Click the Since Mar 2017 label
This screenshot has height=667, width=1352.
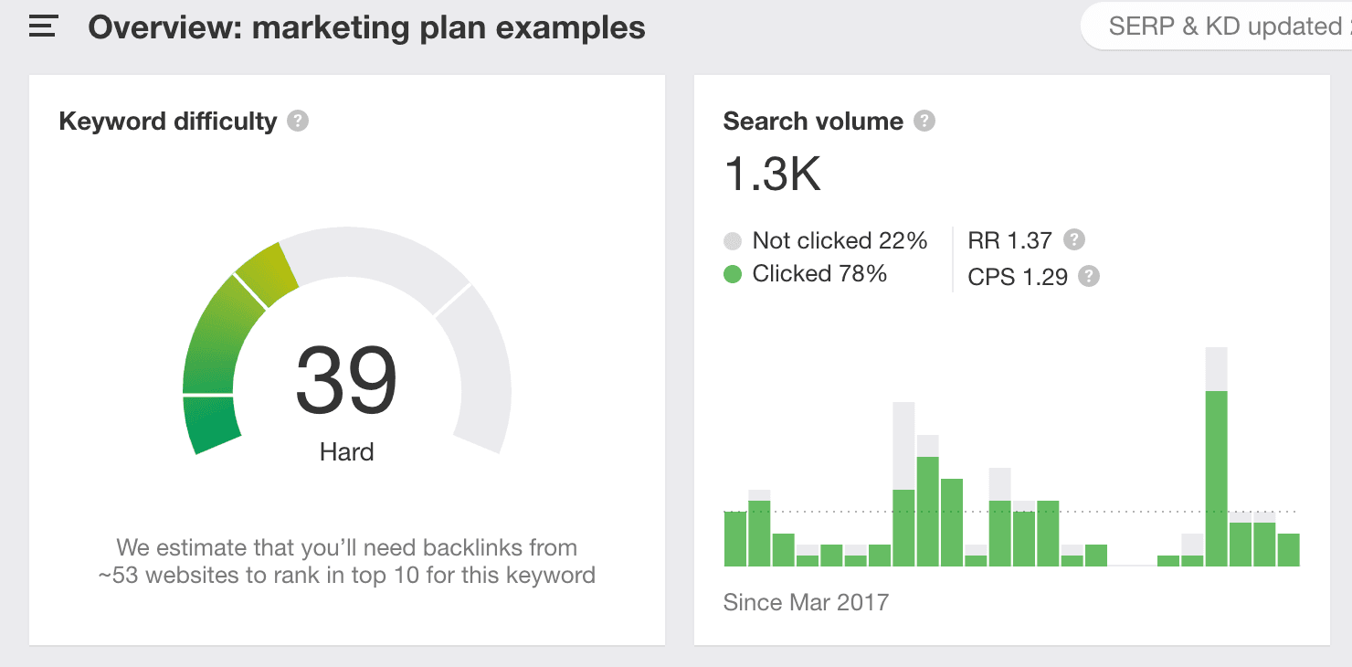pos(805,602)
